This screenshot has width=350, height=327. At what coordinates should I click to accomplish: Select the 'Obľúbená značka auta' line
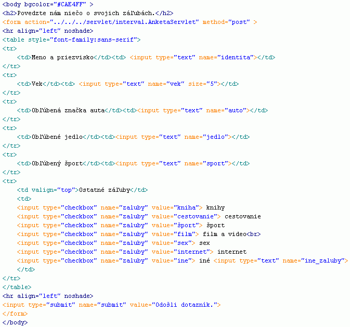[x=142, y=111]
